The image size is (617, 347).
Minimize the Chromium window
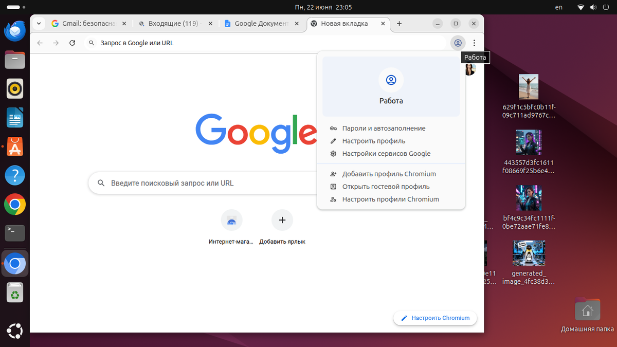coord(438,24)
